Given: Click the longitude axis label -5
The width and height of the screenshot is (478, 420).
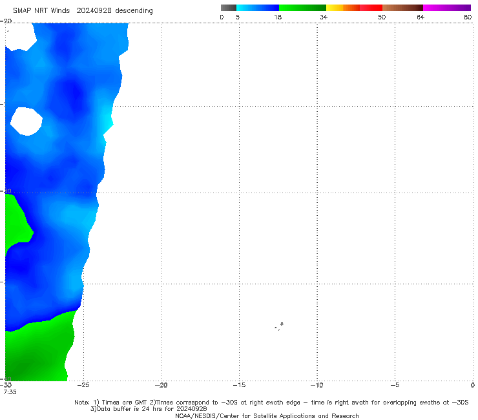Looking at the screenshot, I should pos(395,385).
